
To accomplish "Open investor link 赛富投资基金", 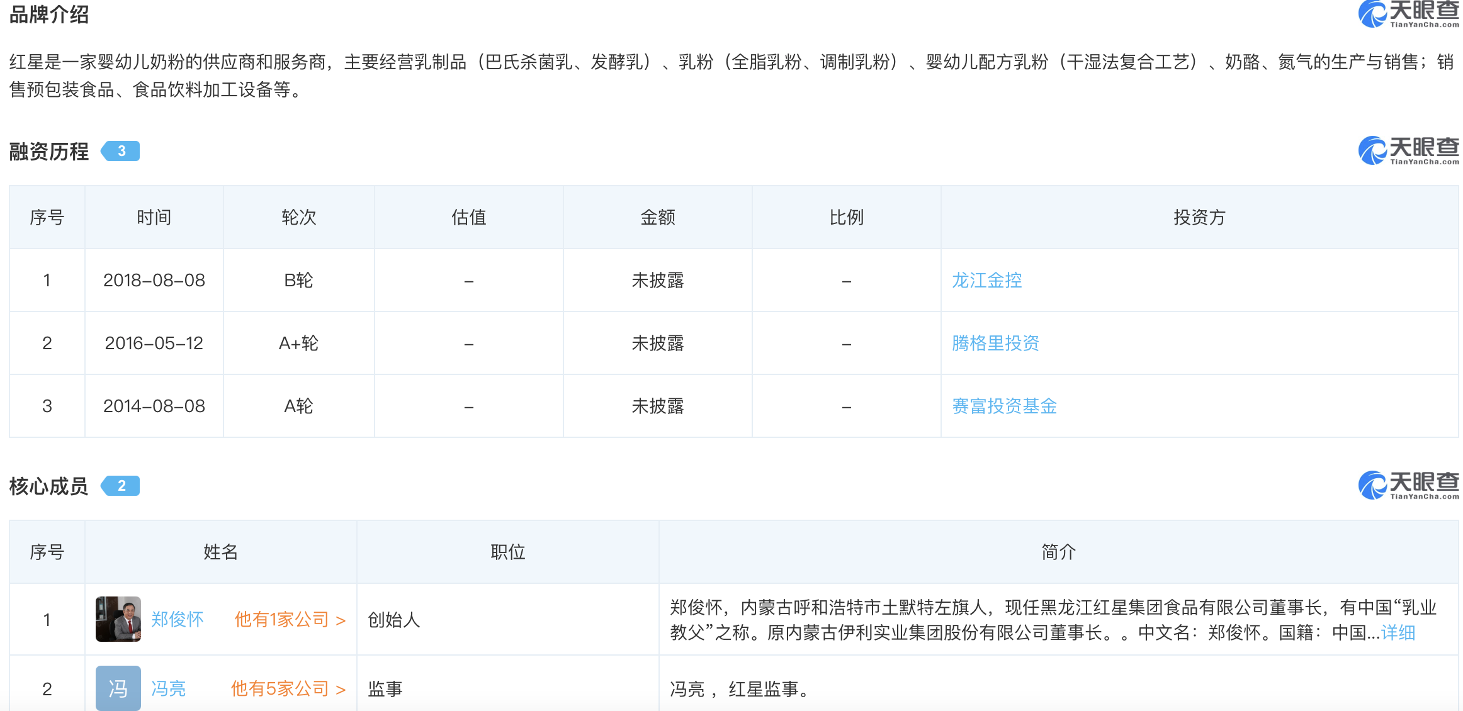I will [1004, 406].
